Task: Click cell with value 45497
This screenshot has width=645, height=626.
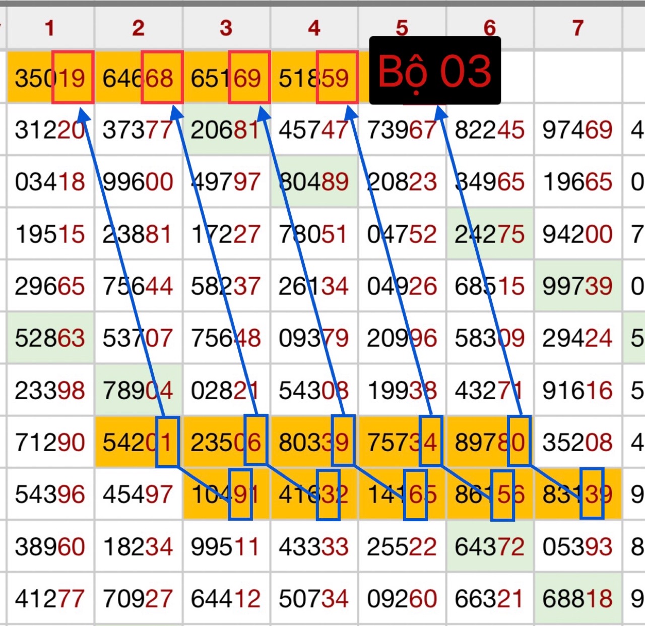Action: [x=139, y=494]
